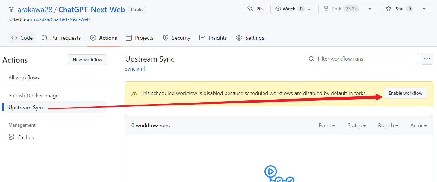Switch to the Code tab
The width and height of the screenshot is (437, 182).
[22, 38]
